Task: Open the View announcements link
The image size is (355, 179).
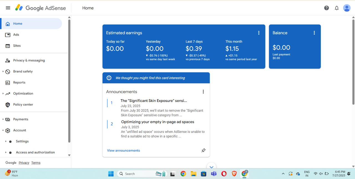Action: [x=123, y=151]
